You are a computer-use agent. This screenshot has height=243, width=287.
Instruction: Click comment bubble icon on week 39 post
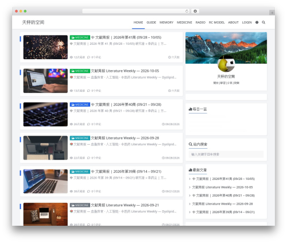pyautogui.click(x=88, y=191)
